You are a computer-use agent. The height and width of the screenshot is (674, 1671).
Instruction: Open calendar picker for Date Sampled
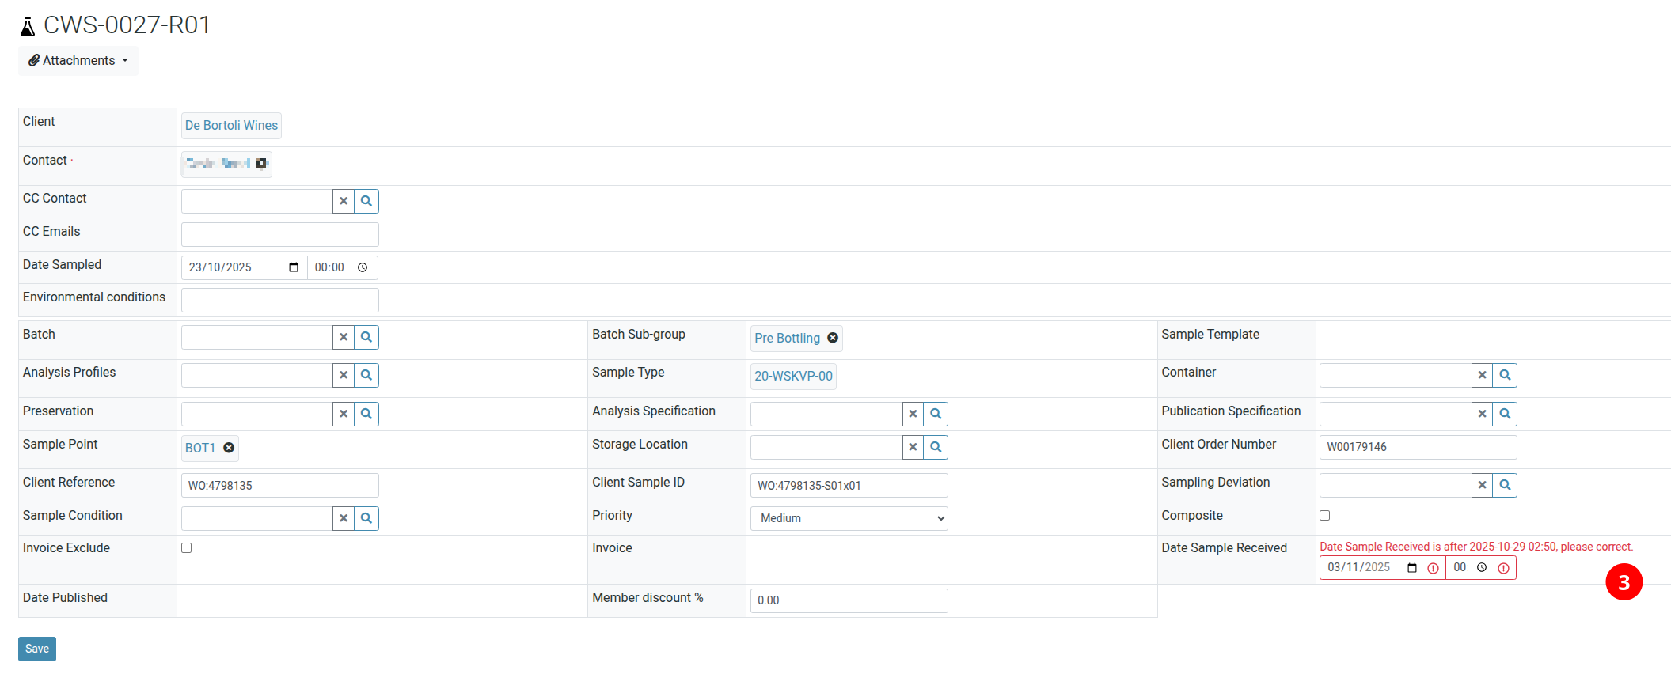[294, 267]
